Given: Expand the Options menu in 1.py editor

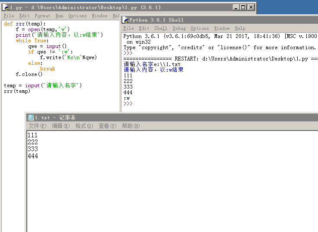Looking at the screenshot, I should point(77,16).
